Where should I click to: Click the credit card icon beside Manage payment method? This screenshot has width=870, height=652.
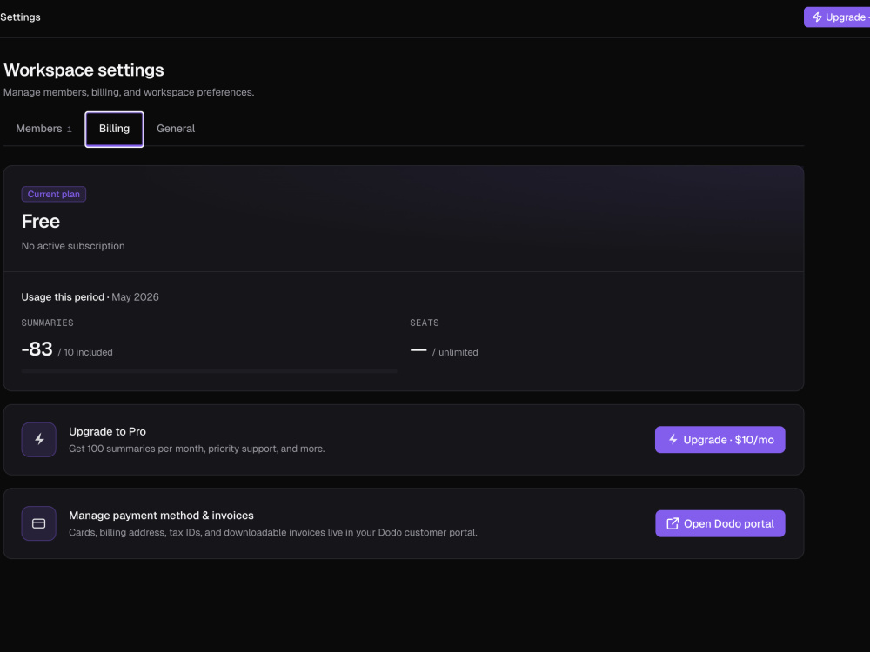coord(39,523)
